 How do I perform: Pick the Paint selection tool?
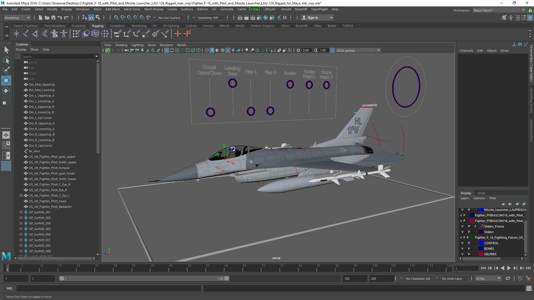tap(6, 70)
